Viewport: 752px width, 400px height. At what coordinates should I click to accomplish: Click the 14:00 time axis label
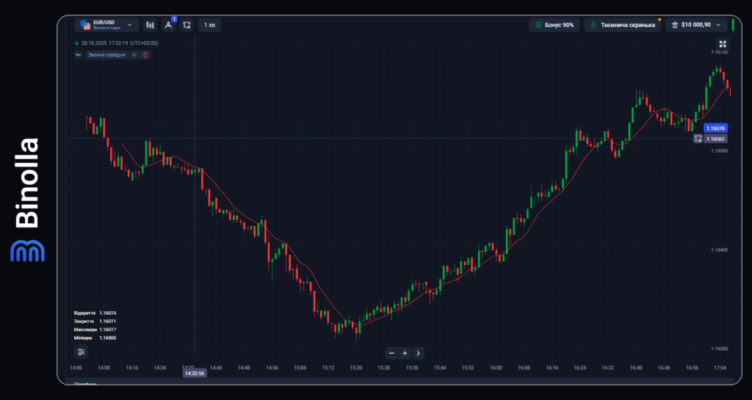tap(76, 368)
